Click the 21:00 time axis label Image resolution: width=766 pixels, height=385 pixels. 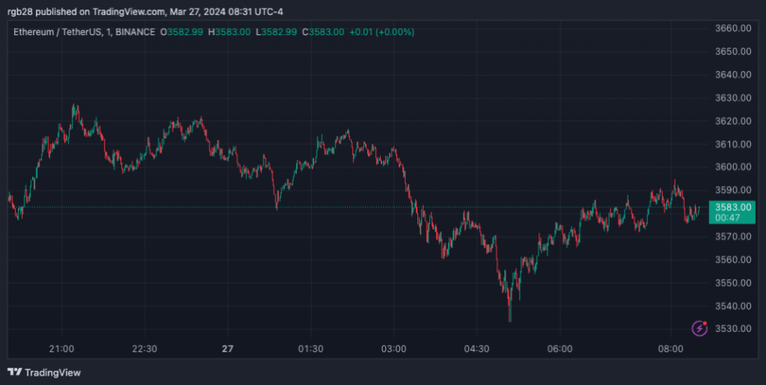pos(62,348)
